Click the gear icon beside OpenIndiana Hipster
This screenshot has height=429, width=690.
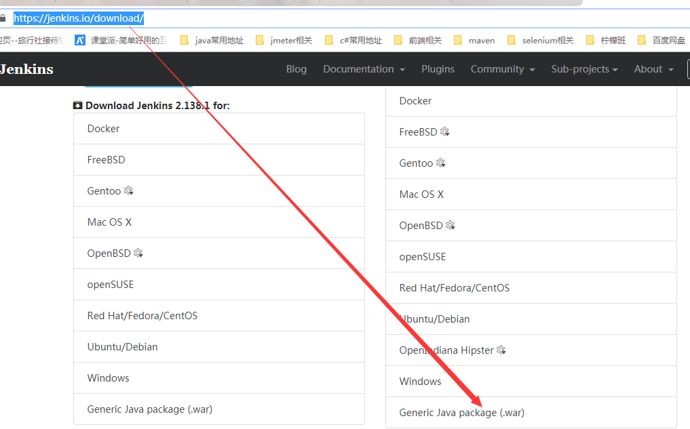(x=501, y=350)
